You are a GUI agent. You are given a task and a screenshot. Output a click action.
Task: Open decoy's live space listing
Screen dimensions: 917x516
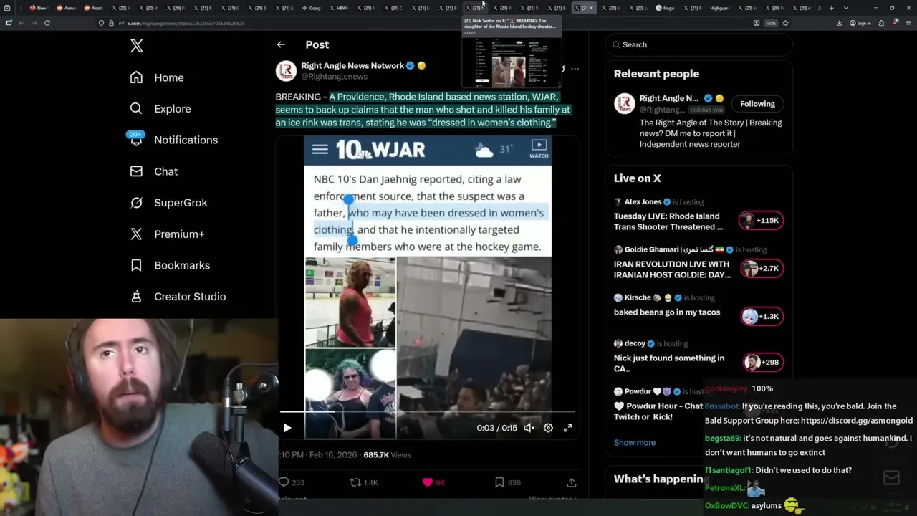pos(698,356)
